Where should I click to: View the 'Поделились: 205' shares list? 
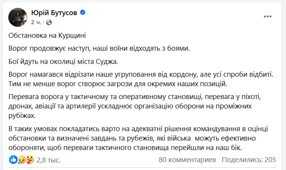pos(250,160)
